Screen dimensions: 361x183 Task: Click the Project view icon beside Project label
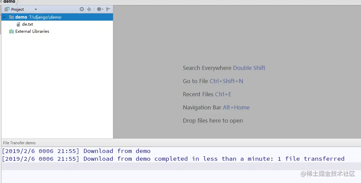coord(7,9)
